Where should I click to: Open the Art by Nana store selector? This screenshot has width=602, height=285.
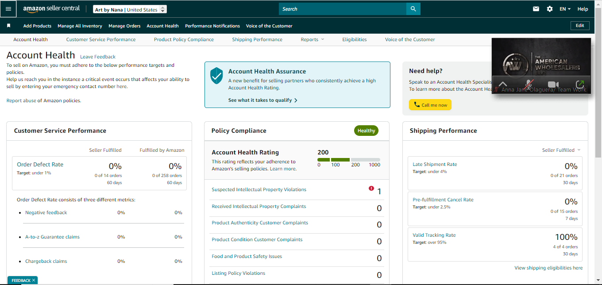tap(130, 9)
